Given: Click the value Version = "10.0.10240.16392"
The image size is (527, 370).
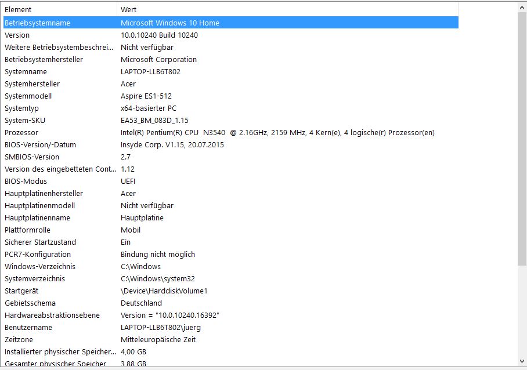Looking at the screenshot, I should [169, 315].
